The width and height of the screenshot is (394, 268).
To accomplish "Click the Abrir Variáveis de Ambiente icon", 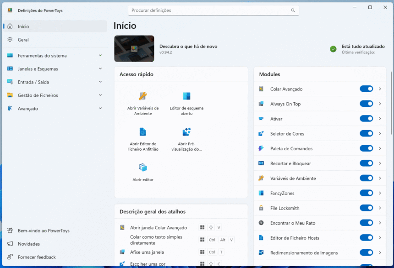I will [x=142, y=96].
